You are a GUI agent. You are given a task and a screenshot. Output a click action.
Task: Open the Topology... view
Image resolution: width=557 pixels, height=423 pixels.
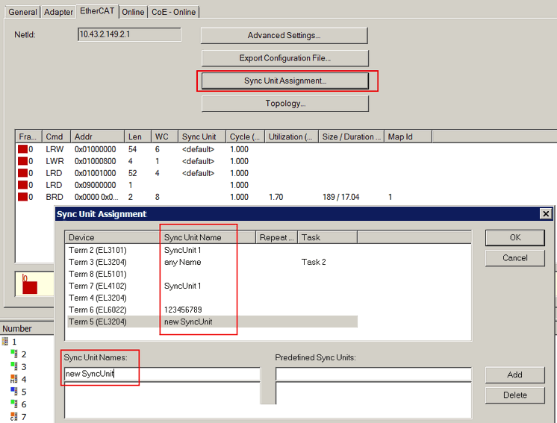pyautogui.click(x=284, y=104)
